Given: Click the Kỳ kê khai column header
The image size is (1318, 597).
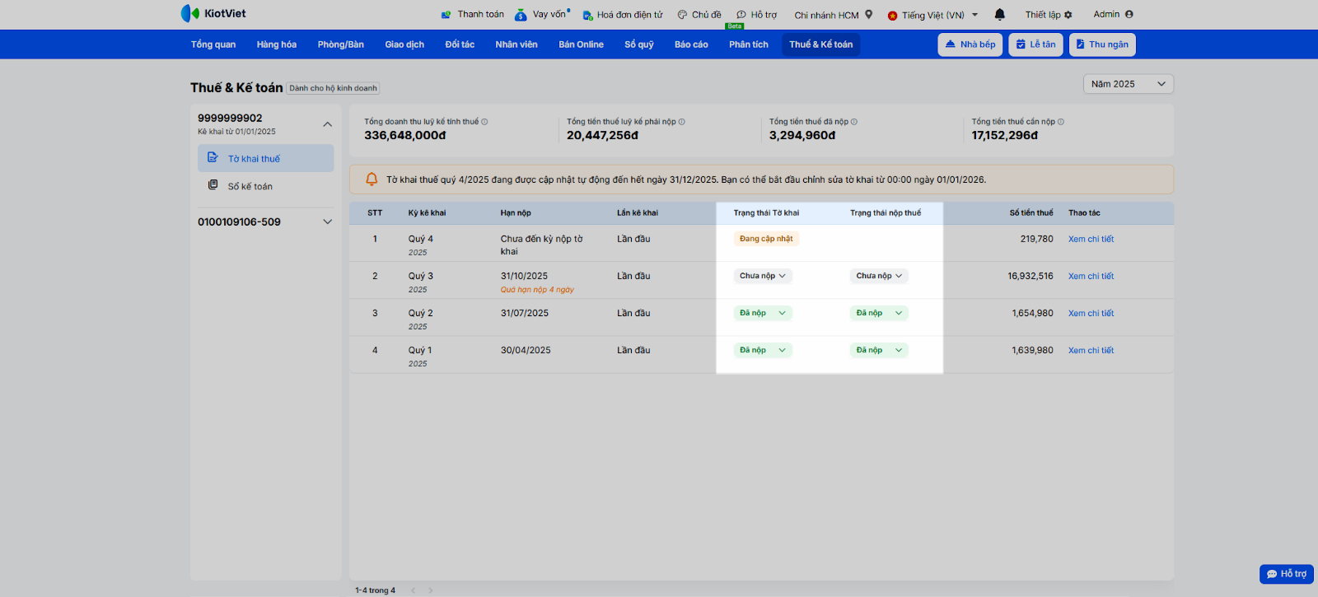Looking at the screenshot, I should click(427, 212).
